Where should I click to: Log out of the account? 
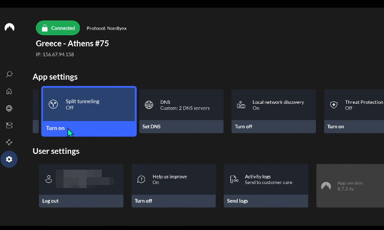[x=81, y=201]
